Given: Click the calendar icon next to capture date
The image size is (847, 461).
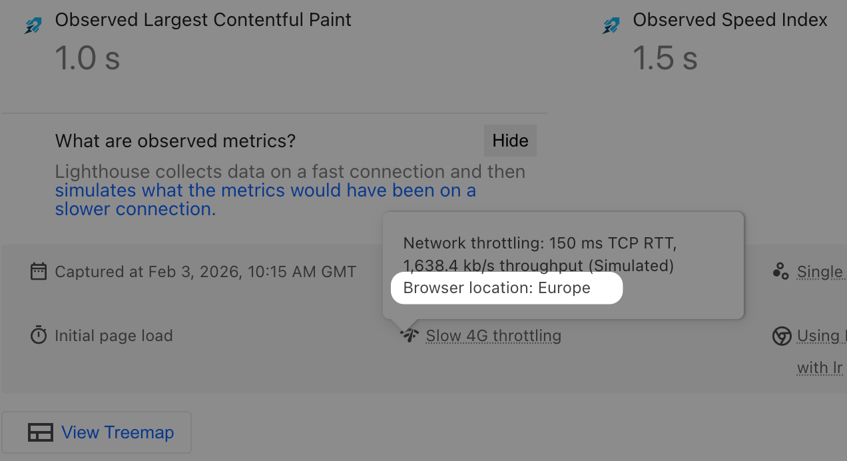Looking at the screenshot, I should tap(39, 272).
